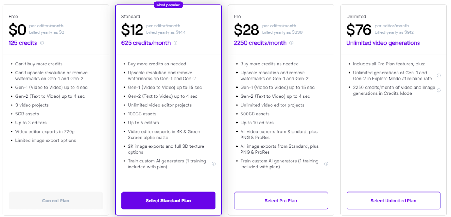Click the Free plan title
Viewport: 451px width, 217px height.
coord(13,17)
